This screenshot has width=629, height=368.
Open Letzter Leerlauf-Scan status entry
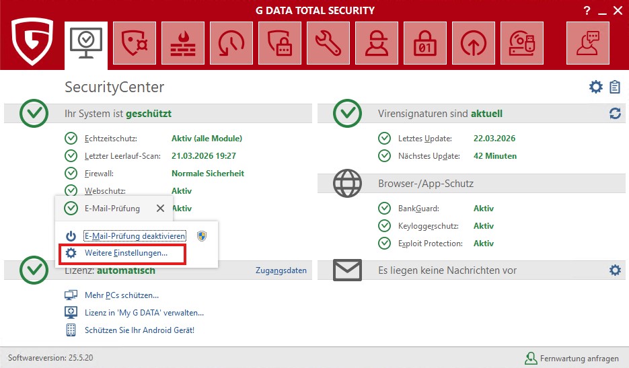point(122,156)
